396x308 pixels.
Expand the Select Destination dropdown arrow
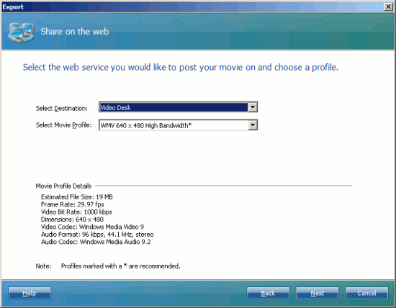(253, 107)
